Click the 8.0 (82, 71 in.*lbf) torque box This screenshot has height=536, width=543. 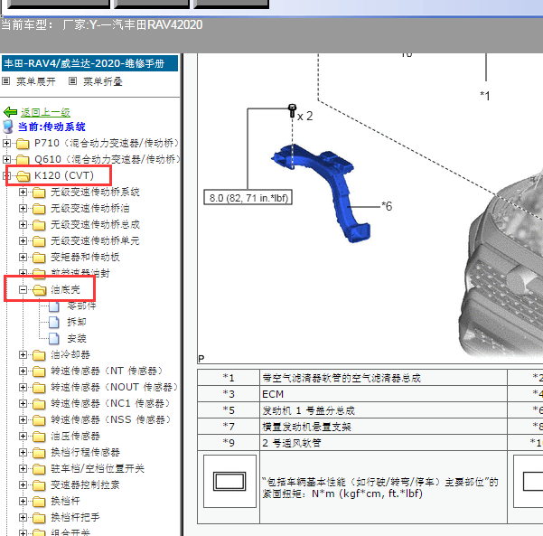click(x=248, y=197)
